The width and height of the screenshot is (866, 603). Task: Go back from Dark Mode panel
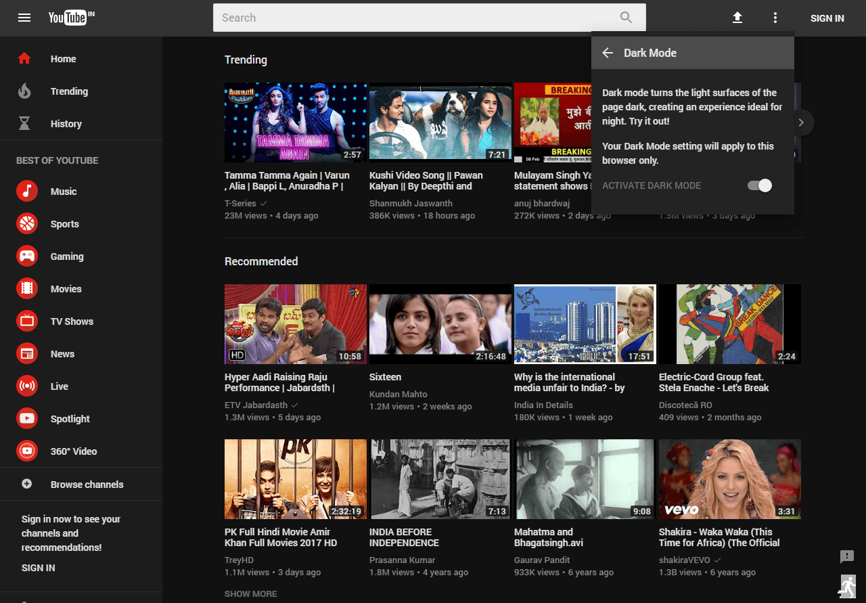pos(608,53)
